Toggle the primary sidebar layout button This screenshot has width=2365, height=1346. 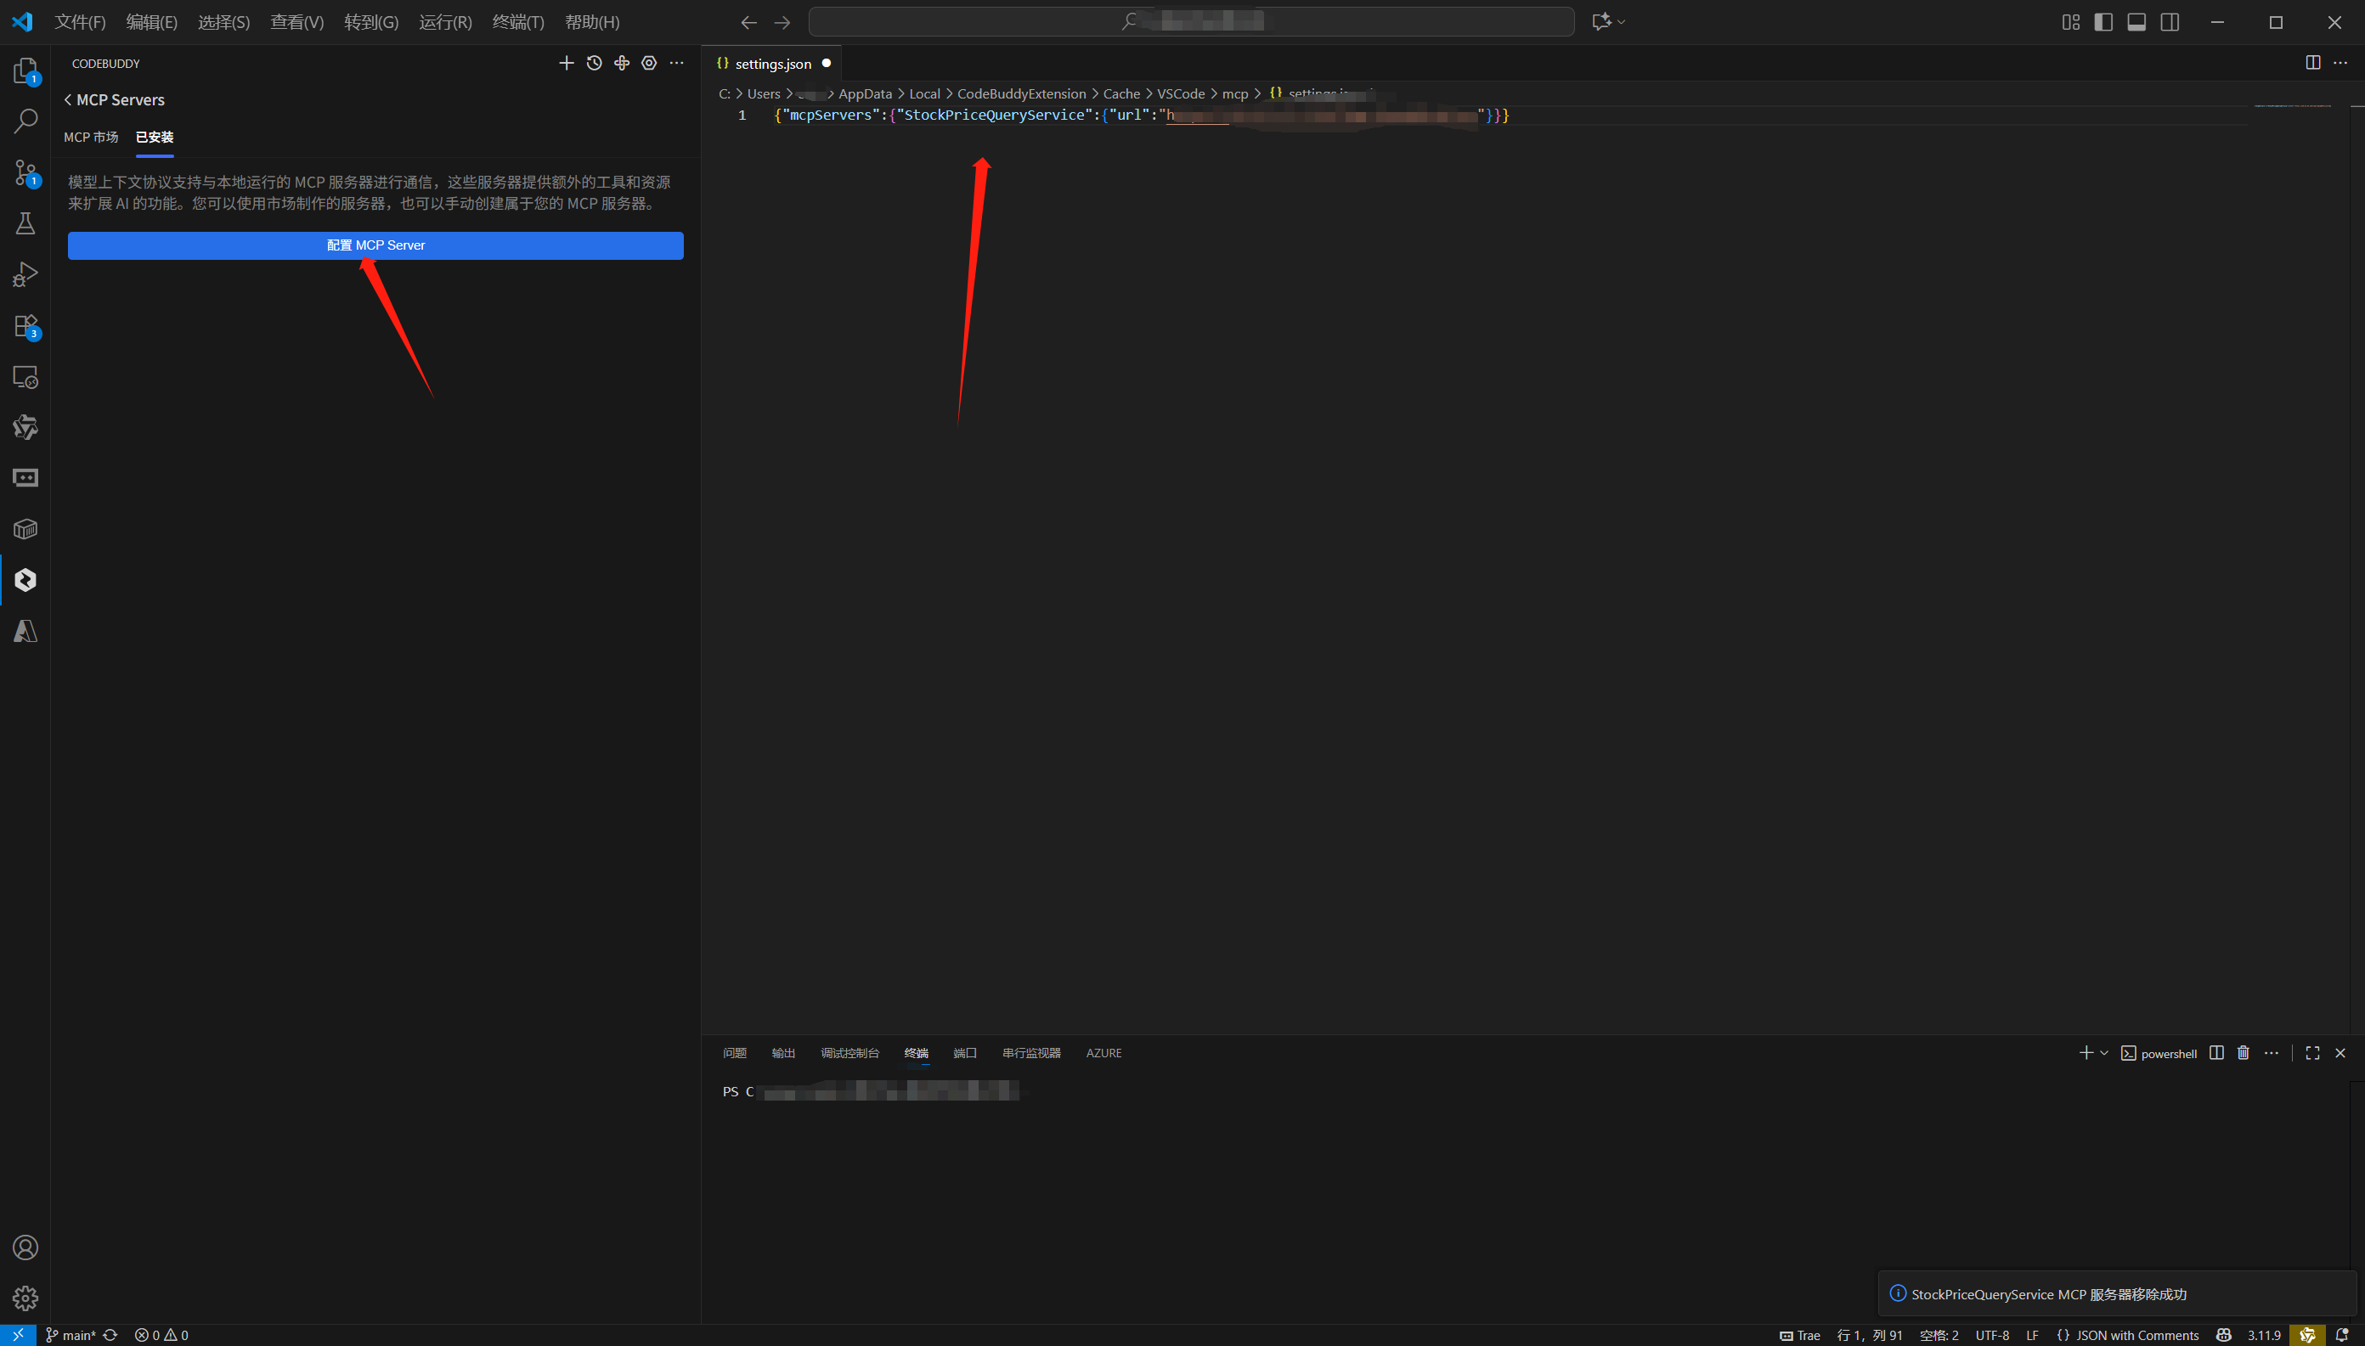(x=2103, y=22)
